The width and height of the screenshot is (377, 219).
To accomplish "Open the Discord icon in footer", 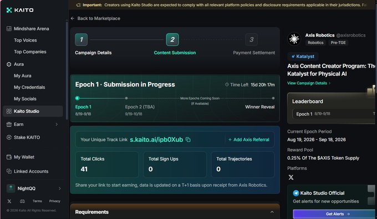I will [x=22, y=201].
